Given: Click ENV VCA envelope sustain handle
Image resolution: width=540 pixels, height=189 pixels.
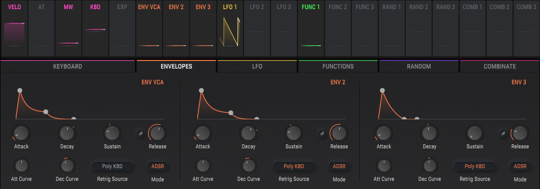Looking at the screenshot, I should click(x=46, y=112).
